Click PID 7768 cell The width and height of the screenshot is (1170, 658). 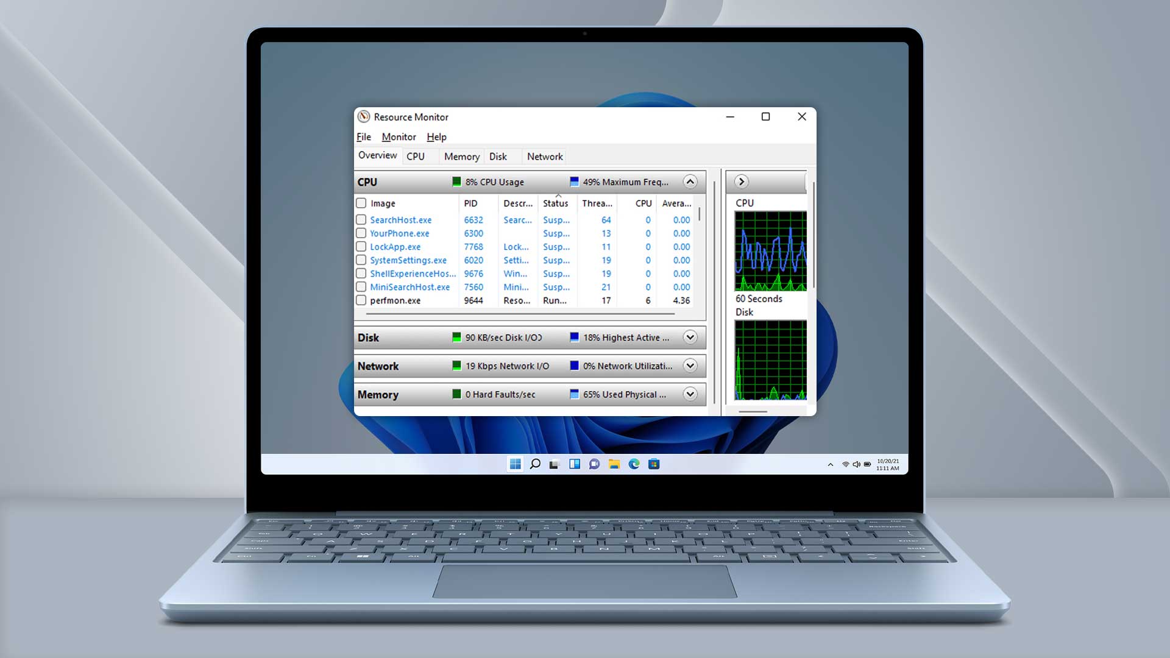(x=473, y=247)
